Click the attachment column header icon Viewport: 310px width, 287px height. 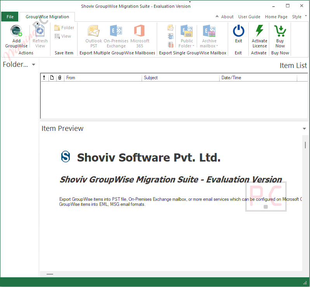point(60,78)
